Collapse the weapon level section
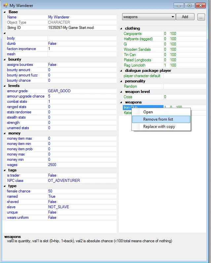Image resolution: width=211 pixels, height=263 pixels. pyautogui.click(x=121, y=92)
